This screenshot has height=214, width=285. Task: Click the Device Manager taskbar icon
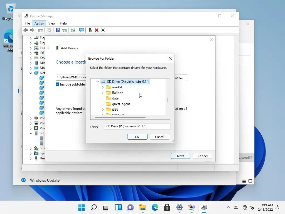[x=204, y=207]
